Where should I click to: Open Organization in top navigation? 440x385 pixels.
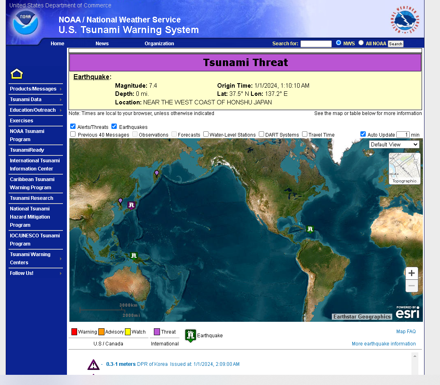[x=159, y=44]
